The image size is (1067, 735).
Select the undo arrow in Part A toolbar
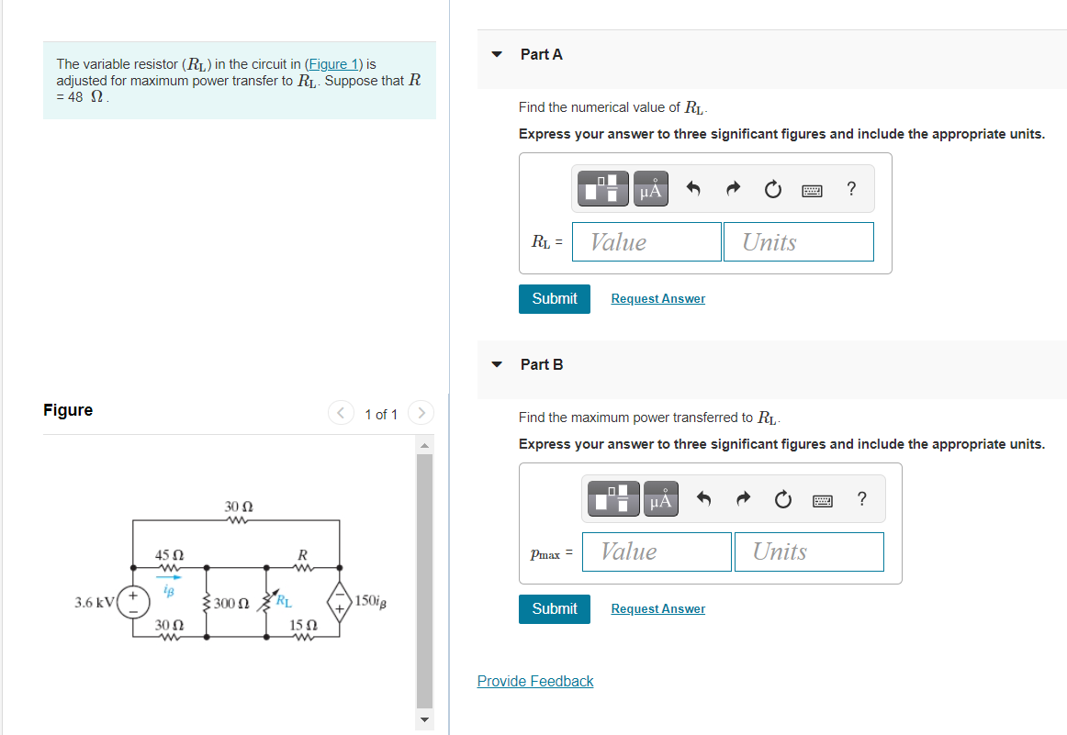click(x=693, y=188)
